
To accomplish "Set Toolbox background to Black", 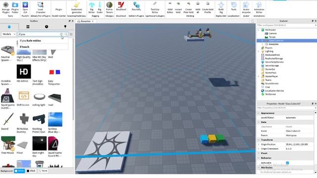I will (31, 171).
